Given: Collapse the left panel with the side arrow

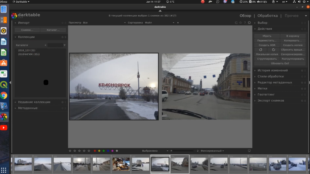Looking at the screenshot, I should click(x=10, y=82).
